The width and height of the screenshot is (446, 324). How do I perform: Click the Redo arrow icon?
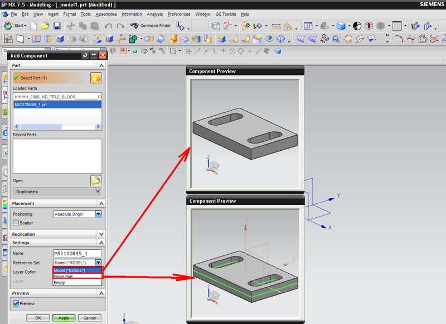tap(120, 26)
